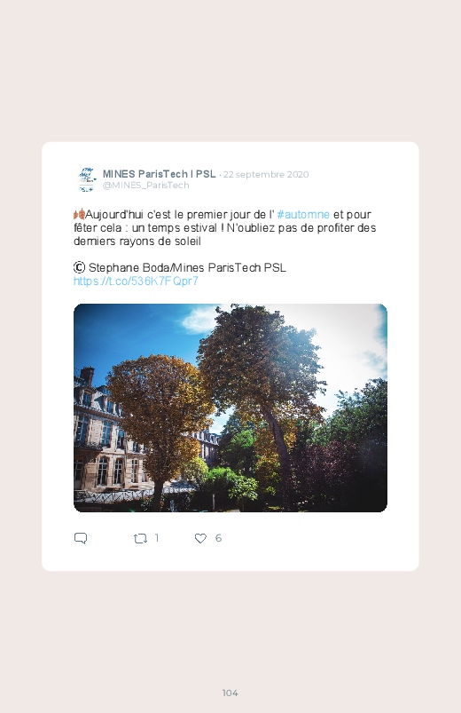Open the #automne hashtag

(303, 214)
